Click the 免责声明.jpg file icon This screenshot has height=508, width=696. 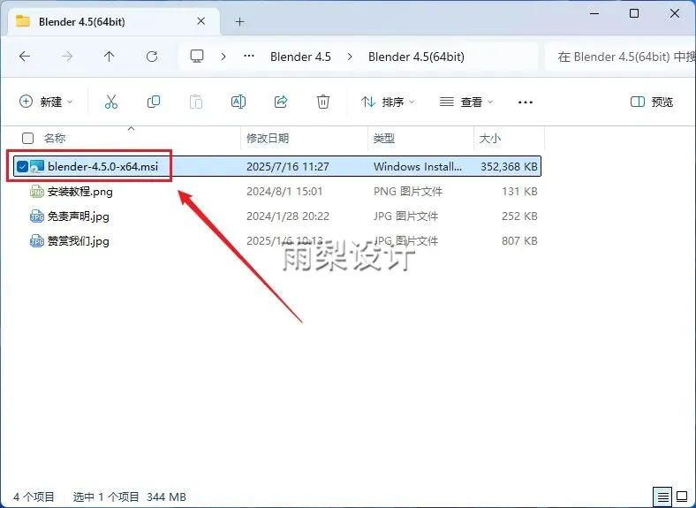point(37,216)
